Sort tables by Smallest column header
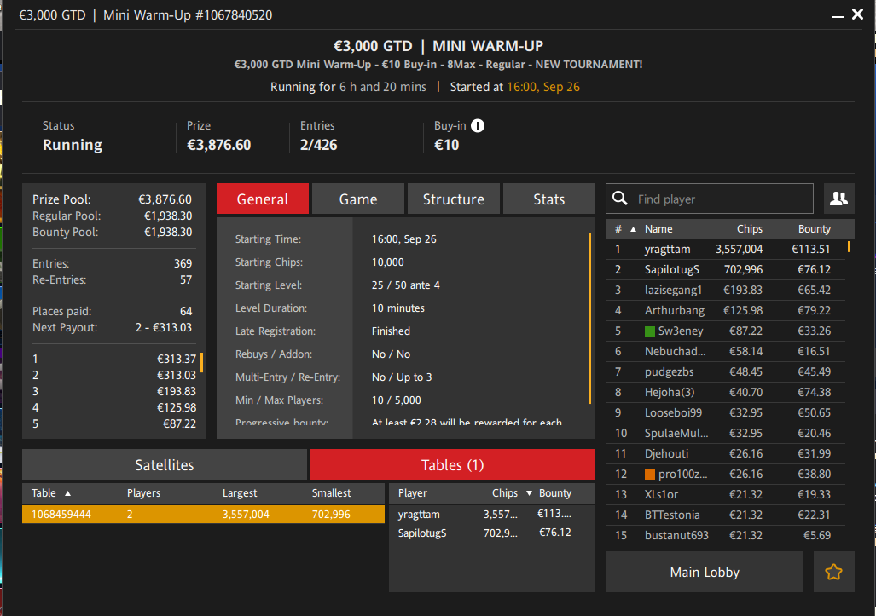The image size is (876, 616). coord(331,493)
